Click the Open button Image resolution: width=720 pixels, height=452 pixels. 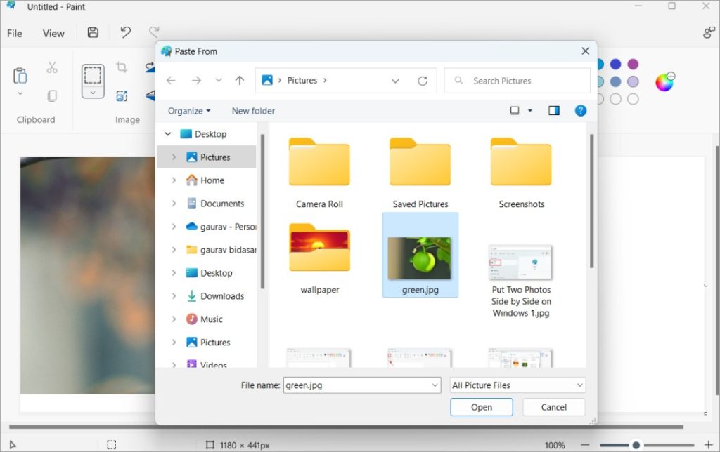pos(482,407)
